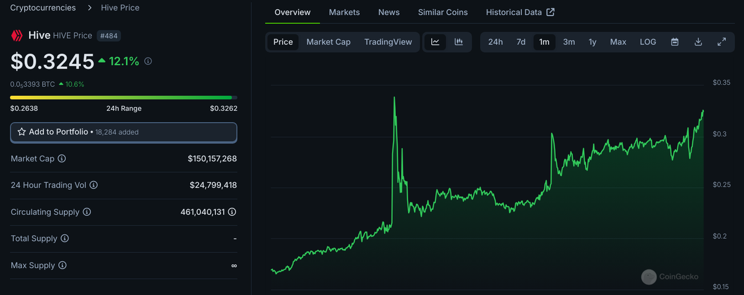Show Total Supply info icon

pos(65,239)
